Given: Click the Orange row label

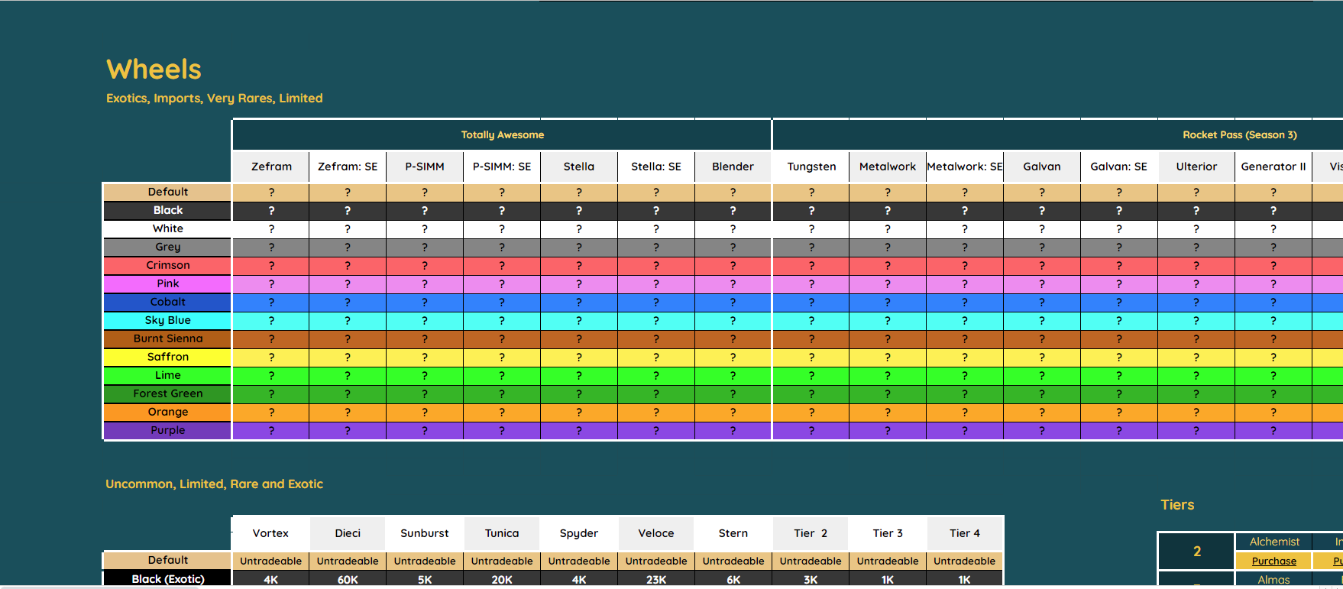Looking at the screenshot, I should point(167,412).
